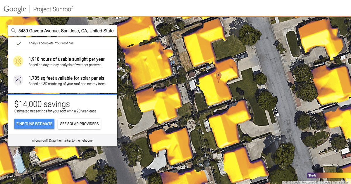Click the $14,000 savings heading
Viewport: 351px width, 184px height.
(x=42, y=104)
